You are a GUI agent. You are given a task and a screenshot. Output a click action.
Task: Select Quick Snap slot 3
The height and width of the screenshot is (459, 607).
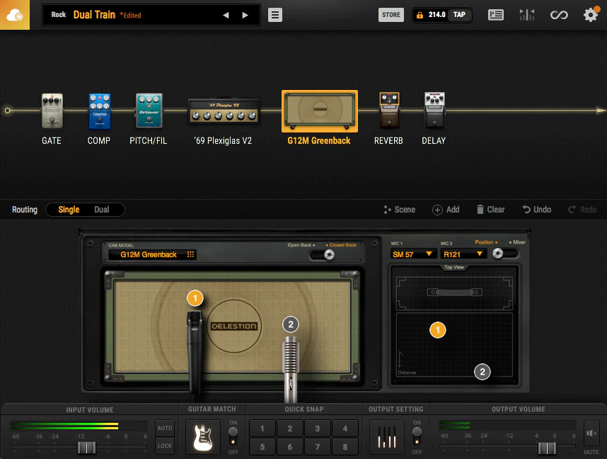point(318,429)
